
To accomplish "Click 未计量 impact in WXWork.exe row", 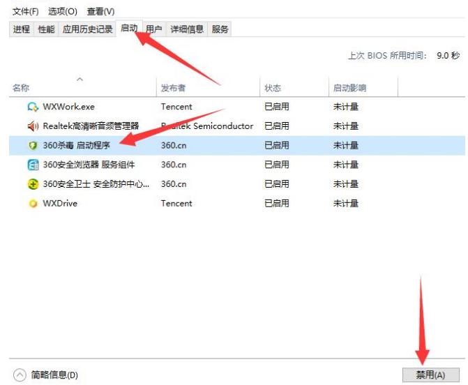I will pyautogui.click(x=346, y=107).
